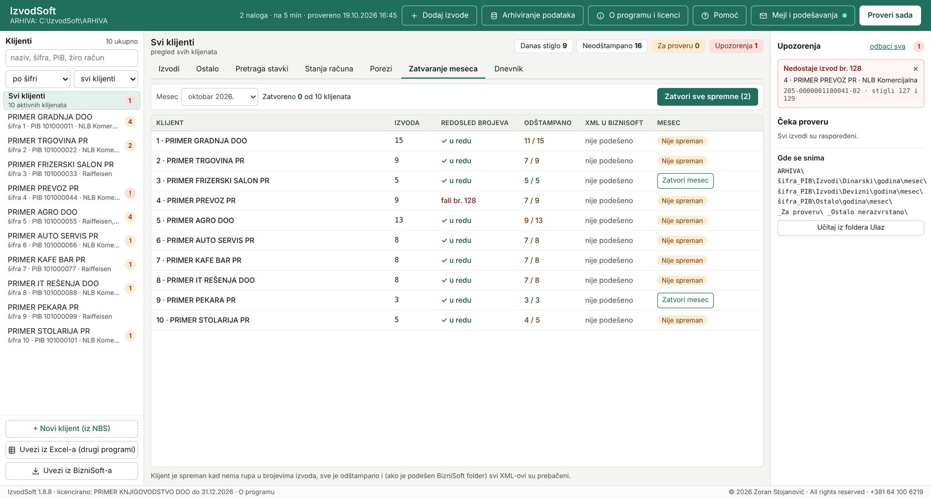
Task: Dismiss the Nedostaje izvod br. 128 warning
Action: [915, 69]
